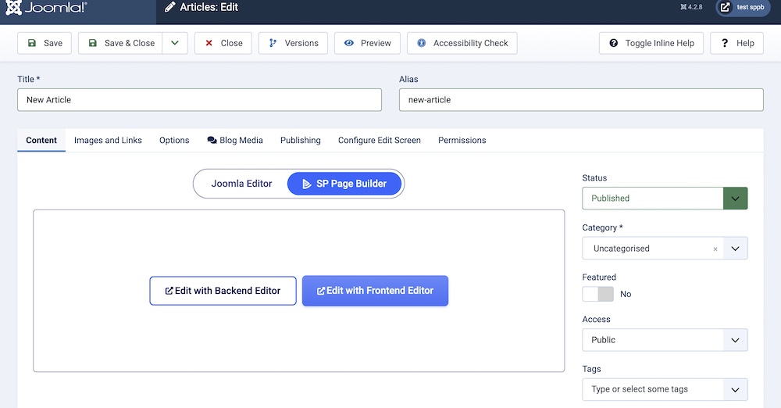781x408 pixels.
Task: Click the Versions branch icon button
Action: pyautogui.click(x=293, y=43)
